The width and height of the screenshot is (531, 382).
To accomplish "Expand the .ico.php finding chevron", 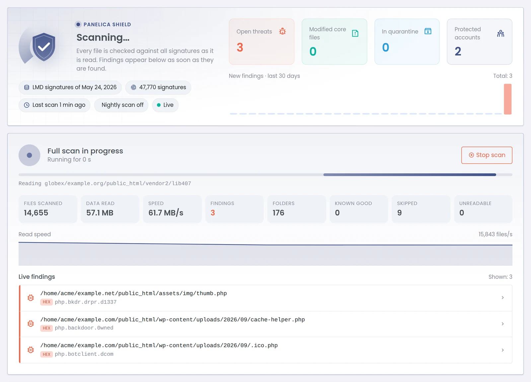I will click(x=502, y=350).
